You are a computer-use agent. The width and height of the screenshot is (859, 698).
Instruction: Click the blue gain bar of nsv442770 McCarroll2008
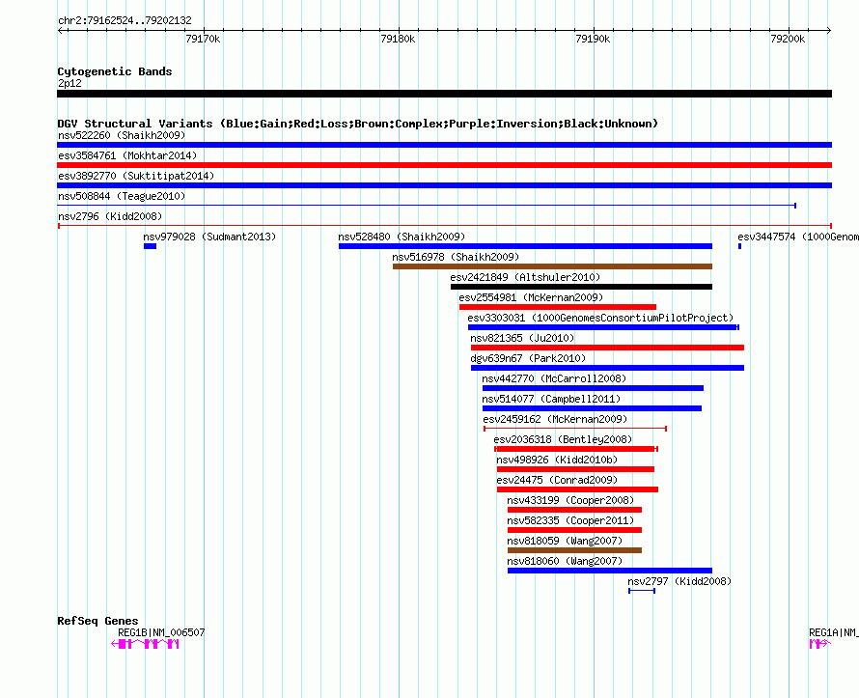593,388
